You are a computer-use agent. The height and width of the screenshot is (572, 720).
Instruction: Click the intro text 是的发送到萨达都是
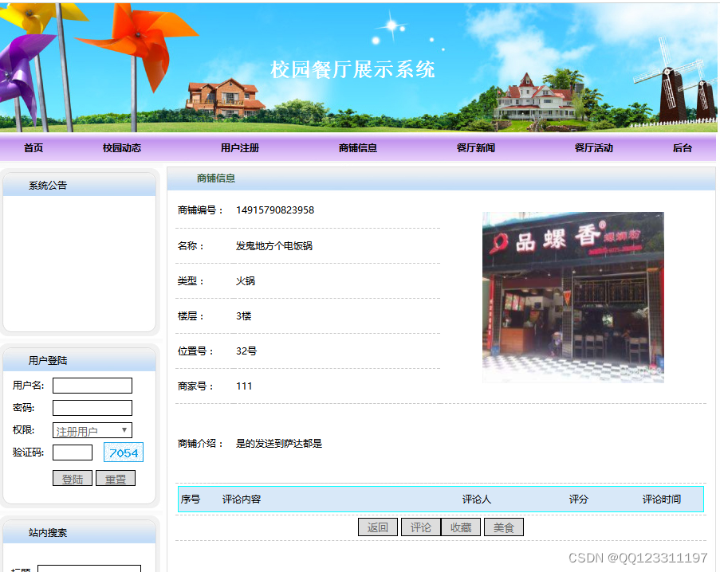click(279, 444)
